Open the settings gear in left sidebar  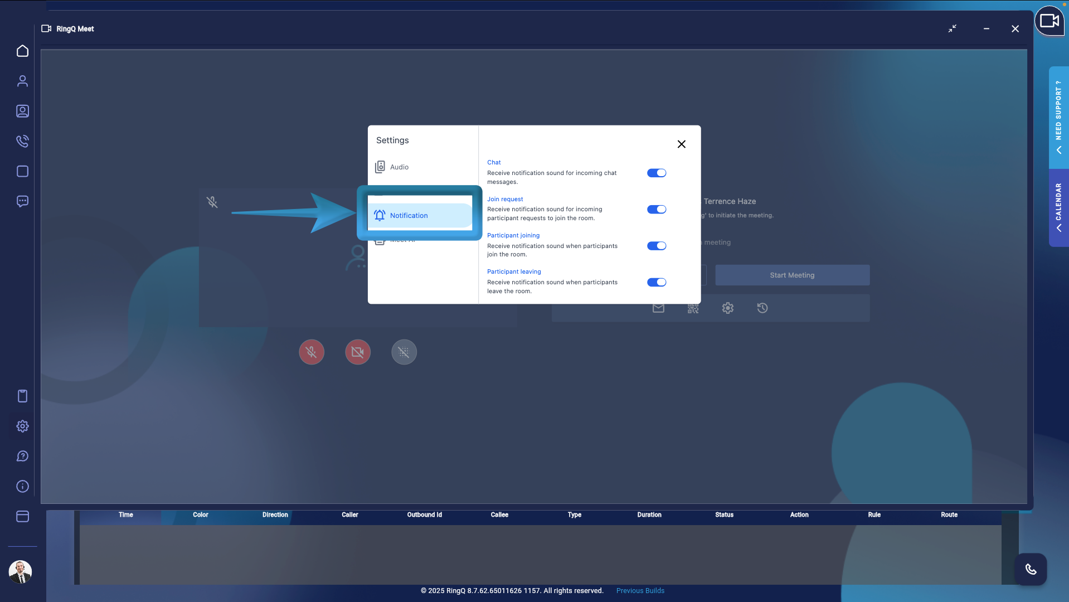tap(22, 426)
